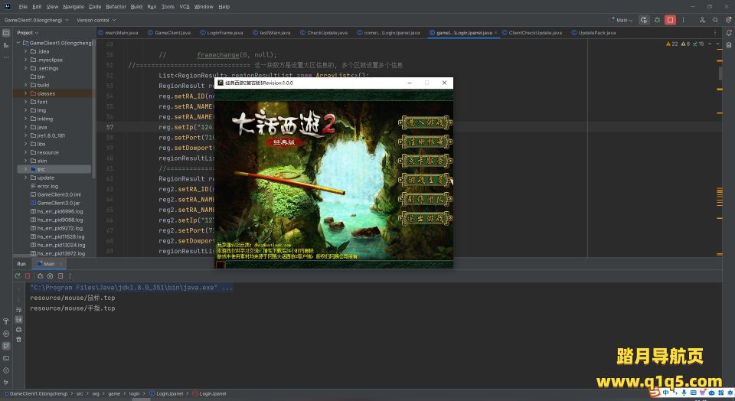Clear all Run console output
735x401 pixels.
(18, 339)
